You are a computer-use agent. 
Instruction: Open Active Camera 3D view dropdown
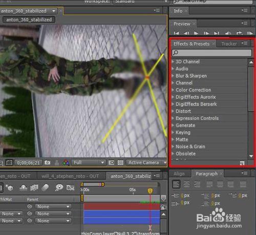point(146,162)
